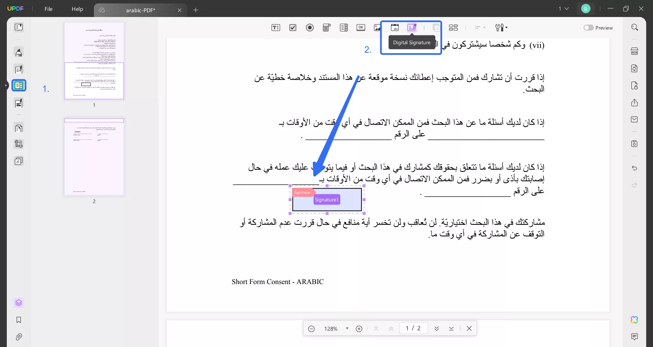Insert a Checkbox form field
653x347 pixels.
pyautogui.click(x=293, y=28)
